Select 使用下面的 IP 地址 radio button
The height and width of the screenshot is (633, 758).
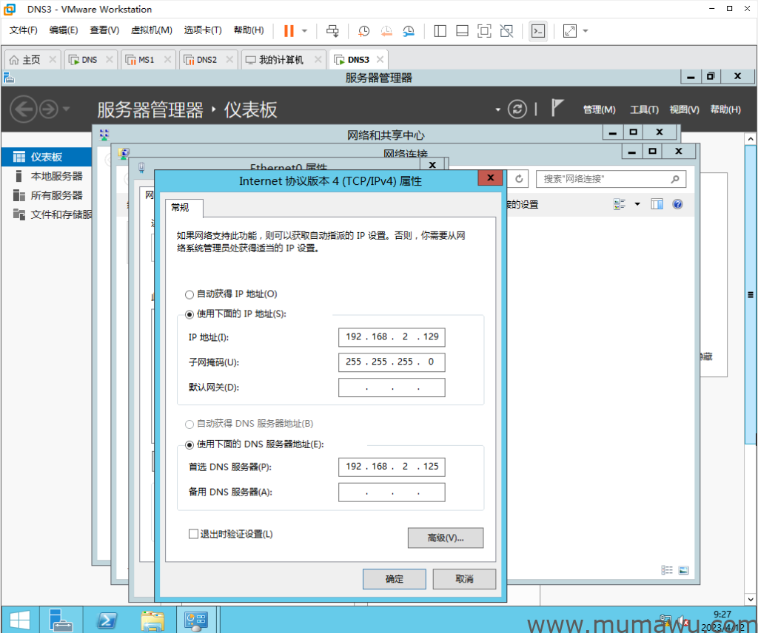click(x=189, y=314)
